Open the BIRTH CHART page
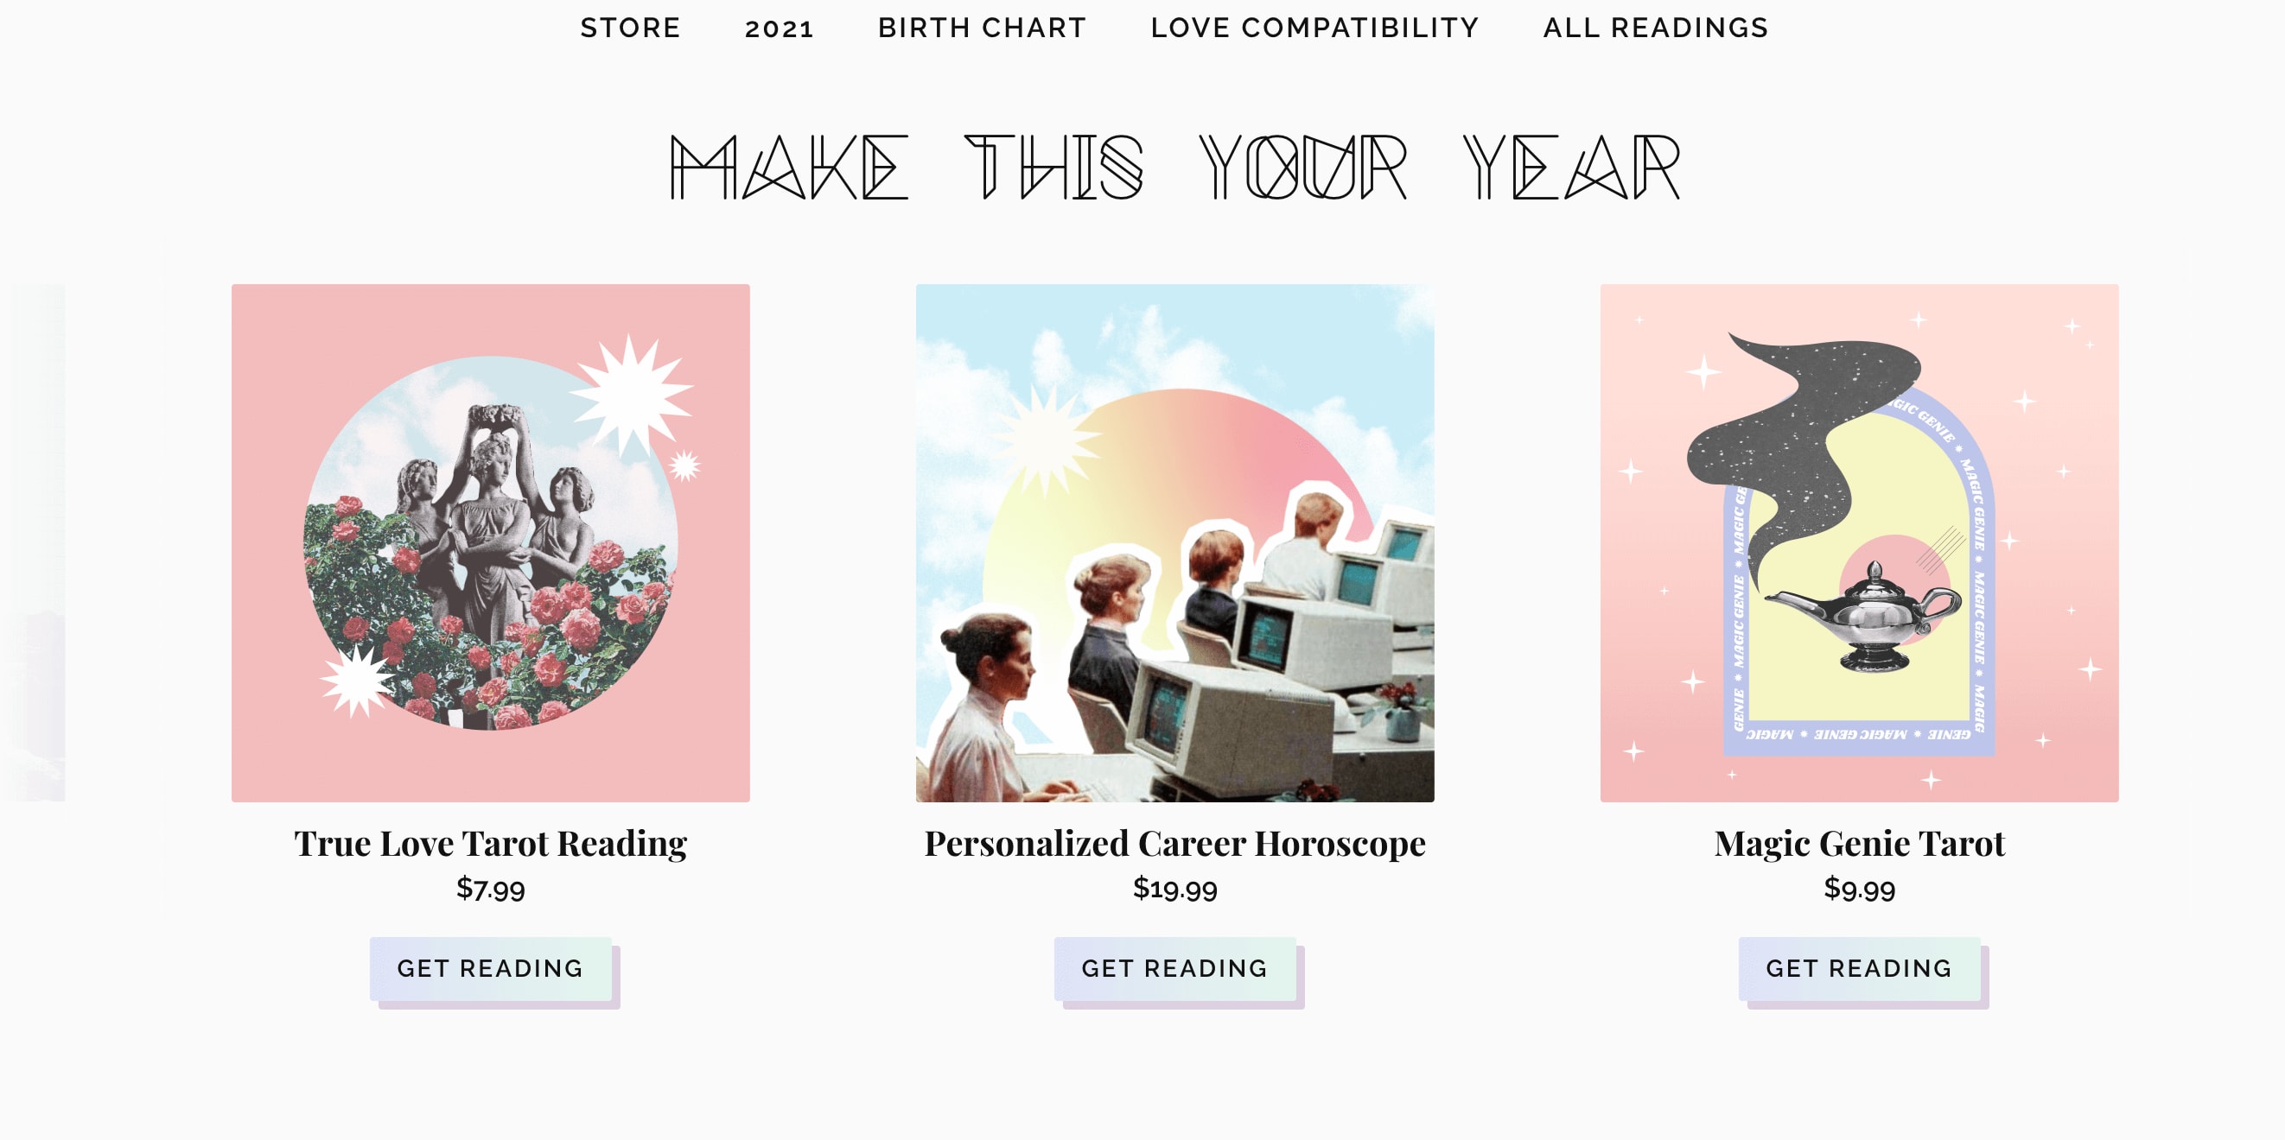 tap(982, 28)
